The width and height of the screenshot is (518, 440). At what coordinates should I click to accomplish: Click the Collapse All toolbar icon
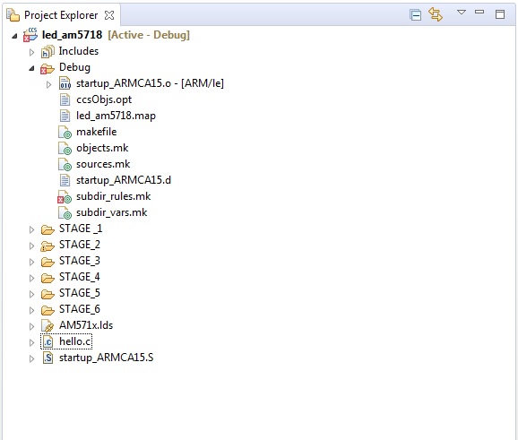point(415,15)
